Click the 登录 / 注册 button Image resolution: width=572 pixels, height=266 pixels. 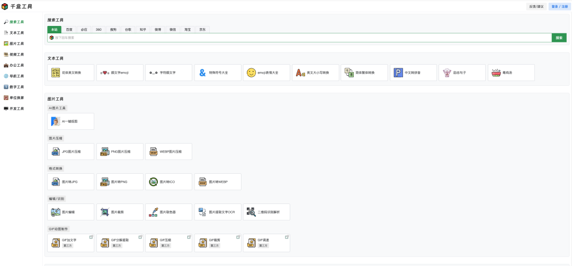point(559,6)
